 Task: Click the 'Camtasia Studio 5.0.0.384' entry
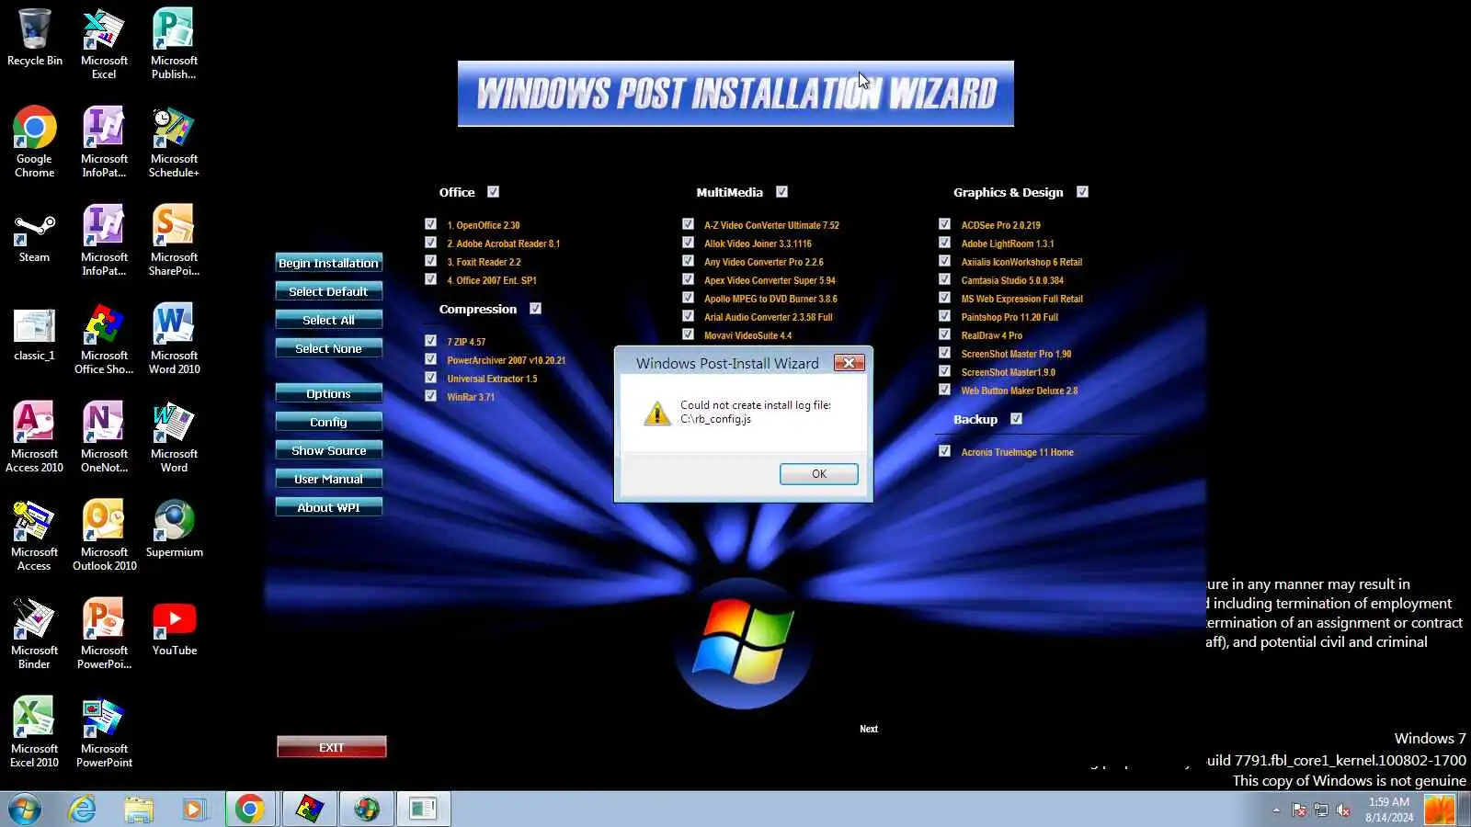point(1012,280)
